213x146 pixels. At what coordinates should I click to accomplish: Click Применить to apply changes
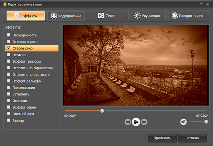tap(162, 138)
